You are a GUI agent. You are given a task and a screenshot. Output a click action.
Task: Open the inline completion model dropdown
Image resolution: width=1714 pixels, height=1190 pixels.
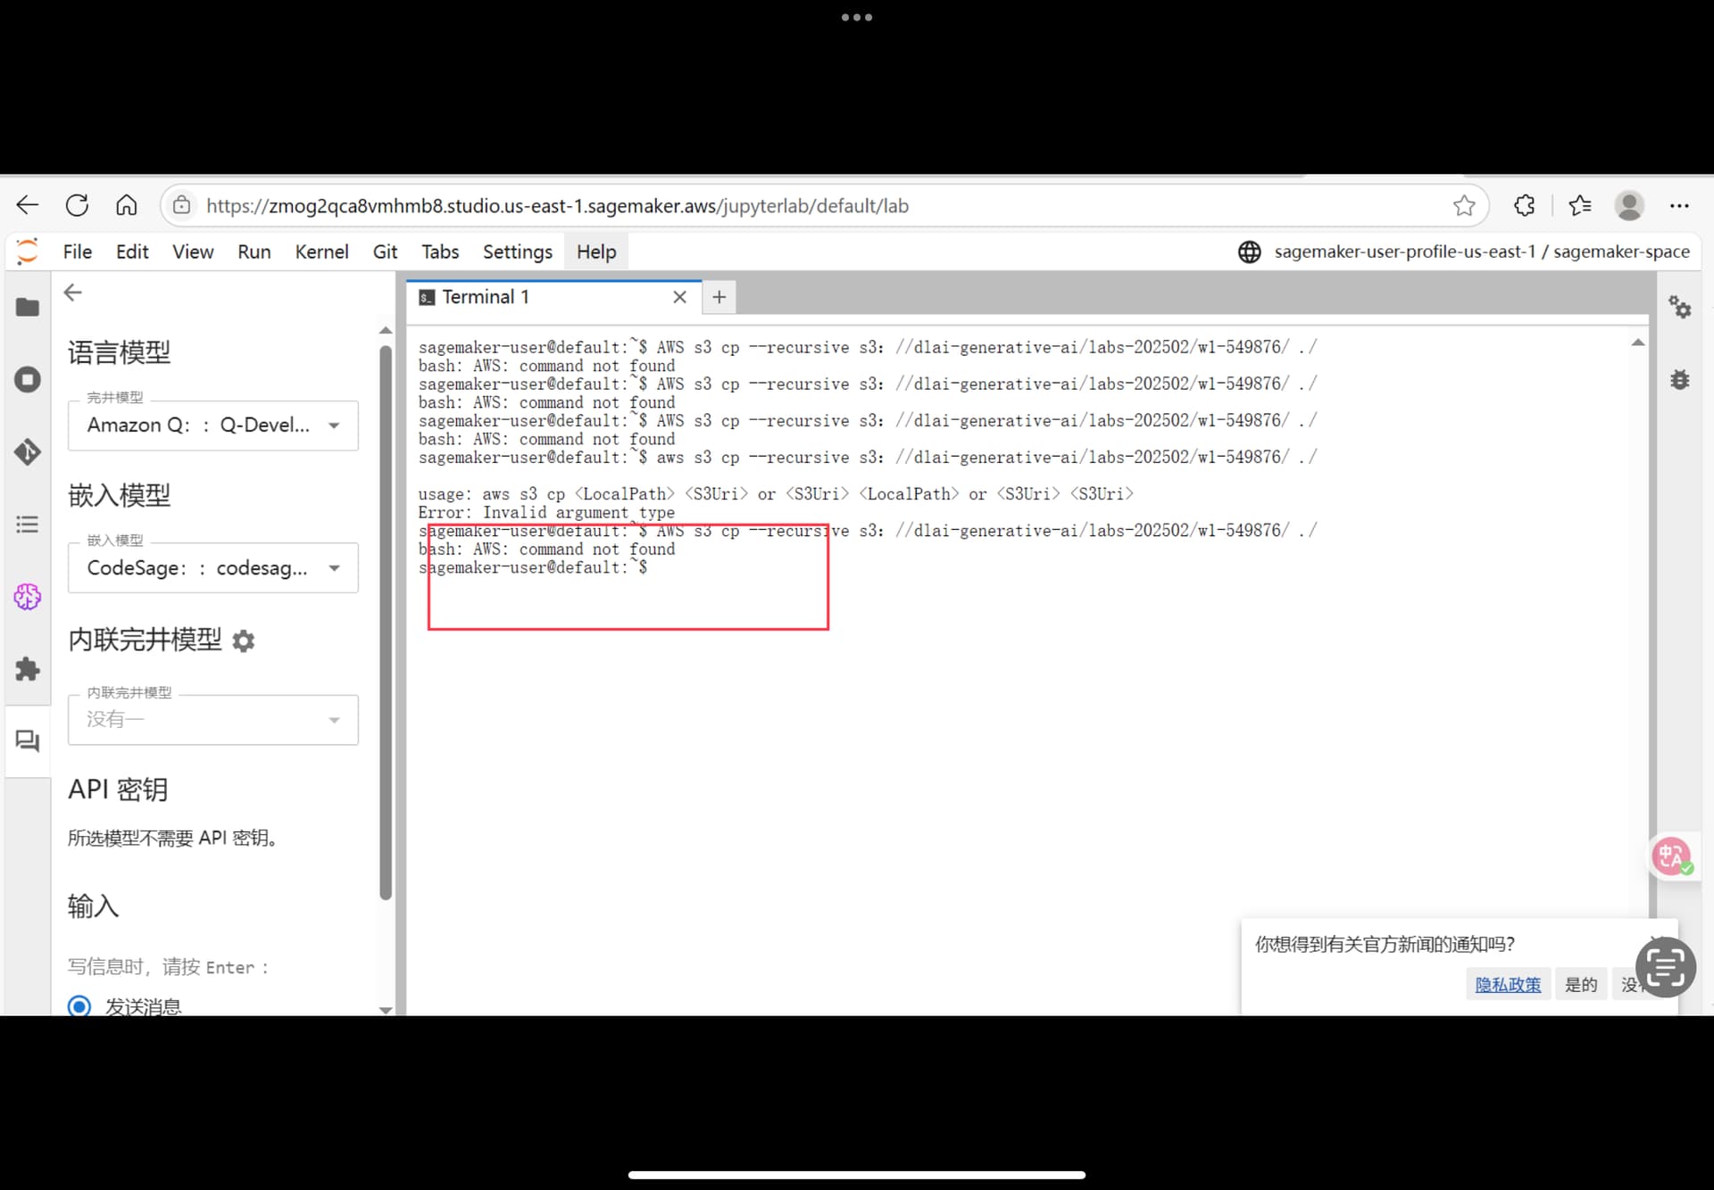pos(213,720)
